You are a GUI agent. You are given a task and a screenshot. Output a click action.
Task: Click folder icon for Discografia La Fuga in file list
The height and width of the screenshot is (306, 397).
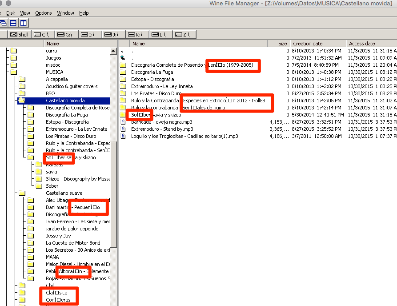click(123, 72)
